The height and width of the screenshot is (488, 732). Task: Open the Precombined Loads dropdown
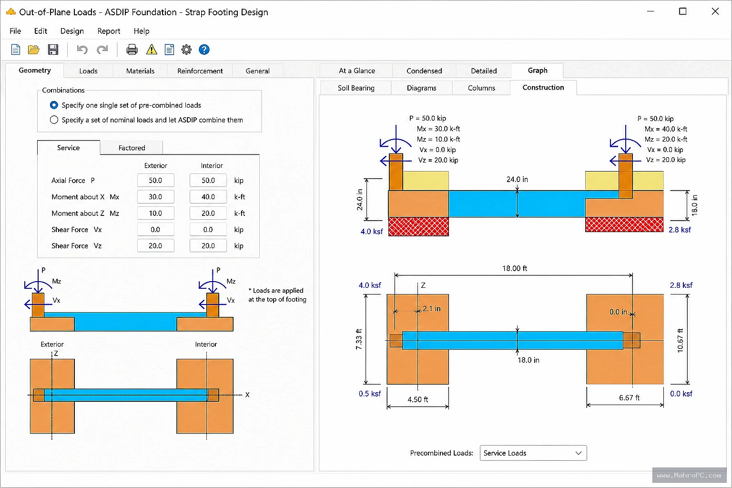(x=533, y=453)
